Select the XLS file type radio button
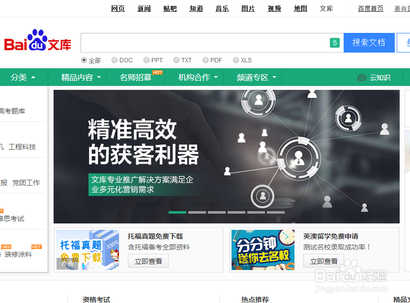Screen dimensions: 410x303 point(236,60)
